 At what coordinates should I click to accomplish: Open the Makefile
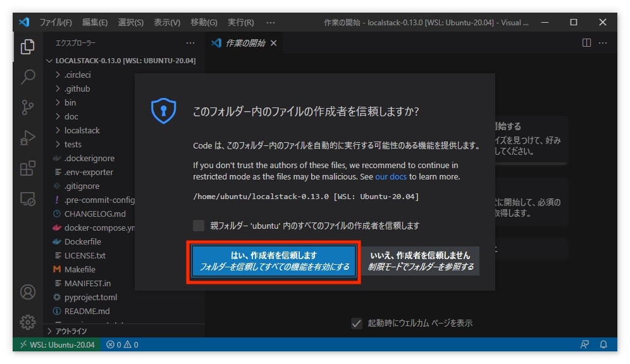tap(80, 269)
